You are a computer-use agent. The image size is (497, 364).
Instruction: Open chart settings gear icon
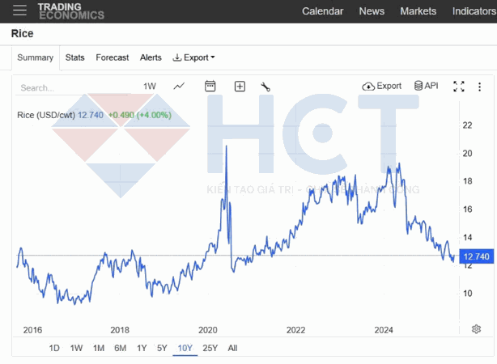(x=476, y=329)
